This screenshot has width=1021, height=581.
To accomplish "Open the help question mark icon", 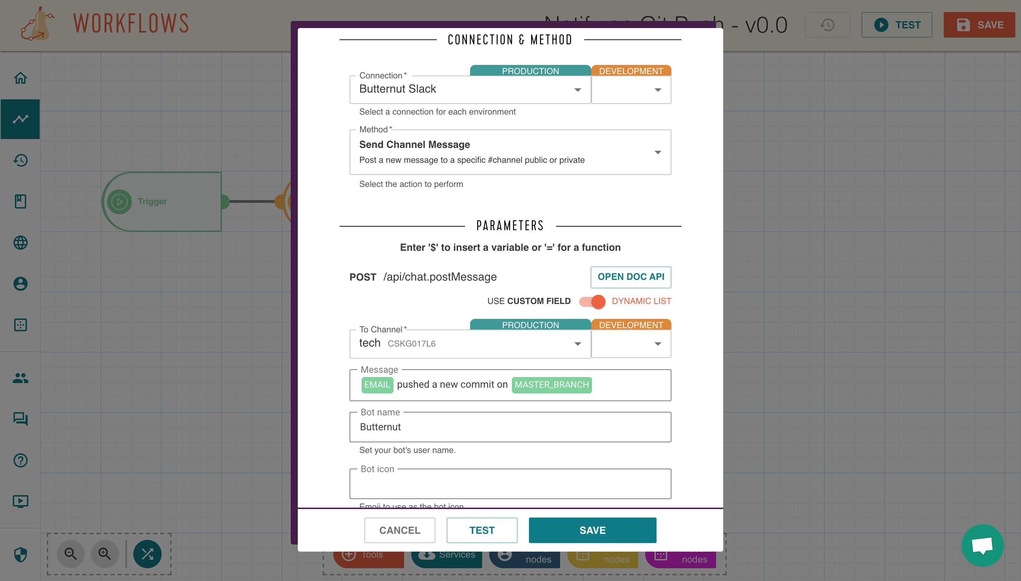I will coord(20,460).
